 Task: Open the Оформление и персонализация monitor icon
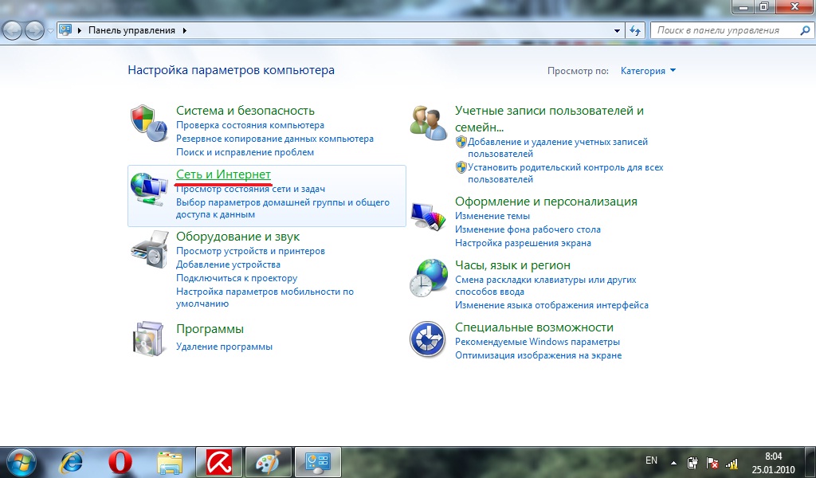428,216
